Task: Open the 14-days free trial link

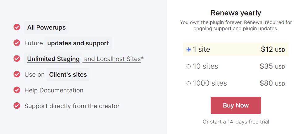Action: tap(236, 122)
